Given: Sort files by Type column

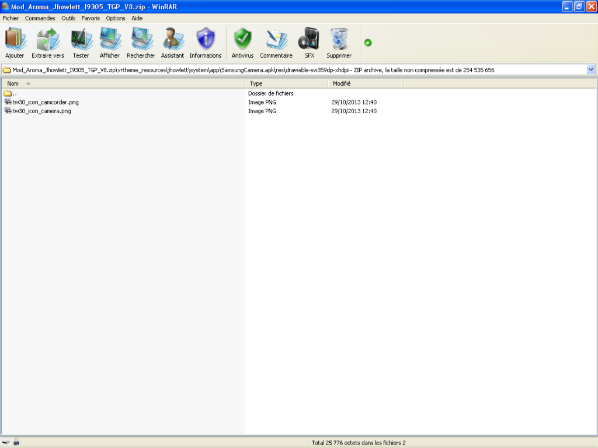Looking at the screenshot, I should click(286, 83).
